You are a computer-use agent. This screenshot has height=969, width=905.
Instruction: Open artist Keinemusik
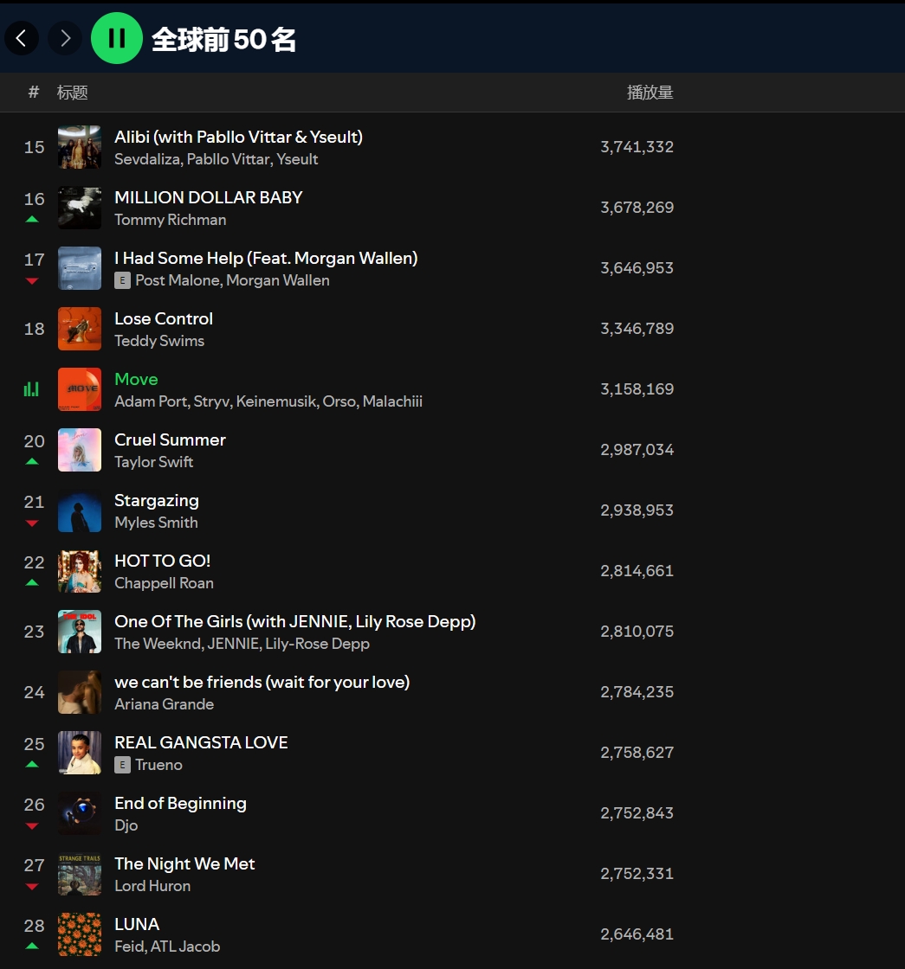(277, 401)
